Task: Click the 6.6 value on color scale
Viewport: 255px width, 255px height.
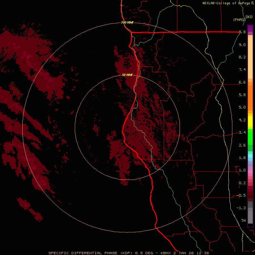Action: (242, 82)
